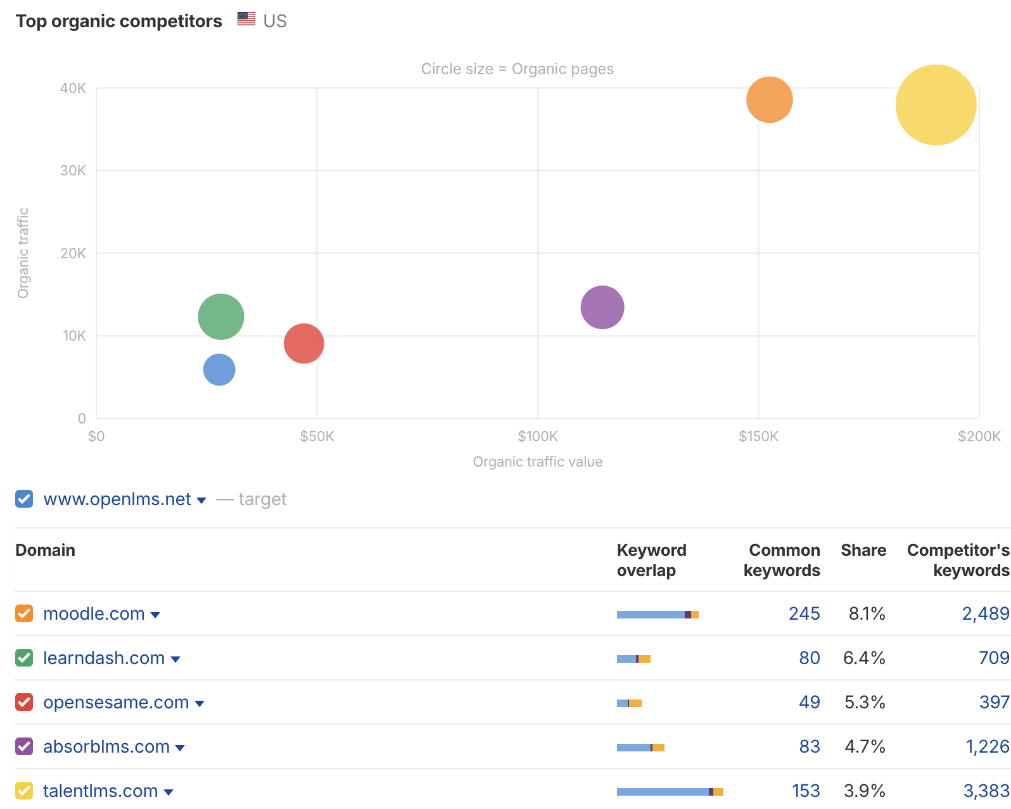Click the 2,489 competitor keywords link
This screenshot has width=1011, height=809.
[986, 613]
